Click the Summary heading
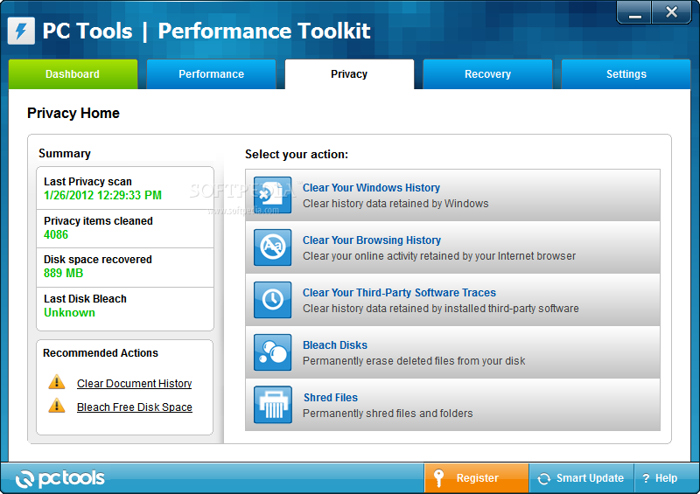700x494 pixels. click(x=65, y=154)
